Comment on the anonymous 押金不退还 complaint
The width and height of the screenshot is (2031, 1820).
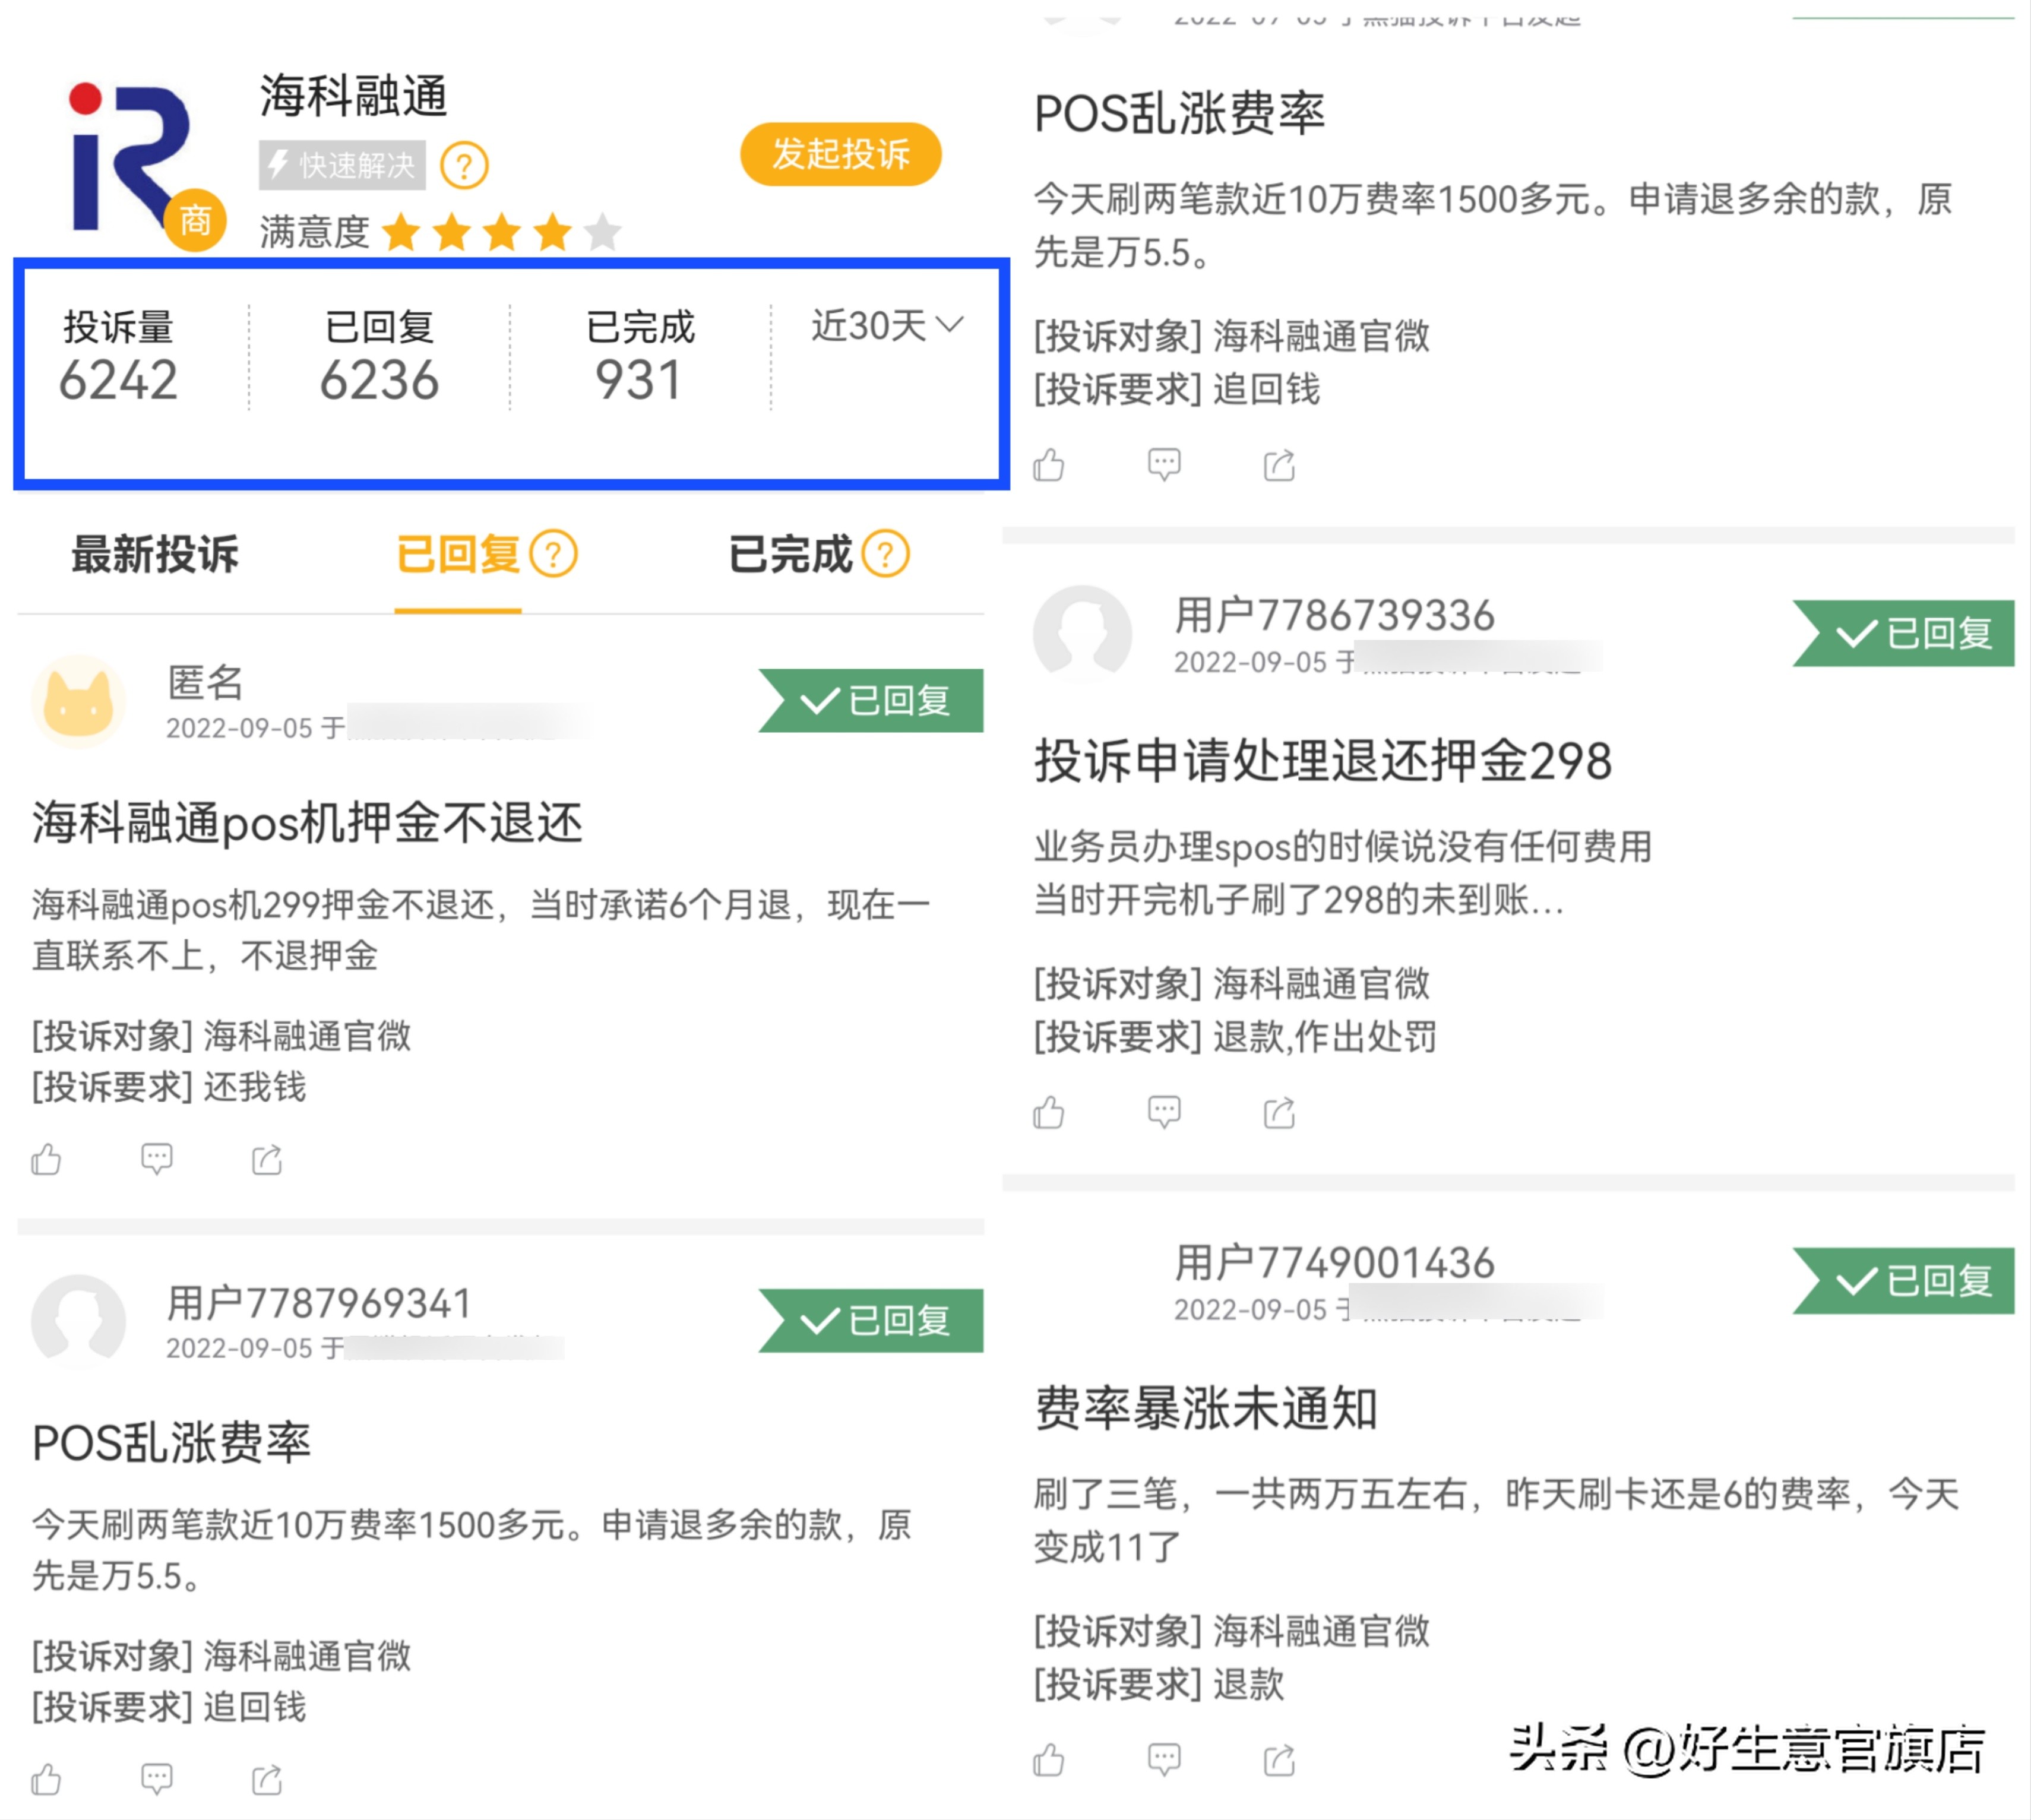coord(157,1160)
